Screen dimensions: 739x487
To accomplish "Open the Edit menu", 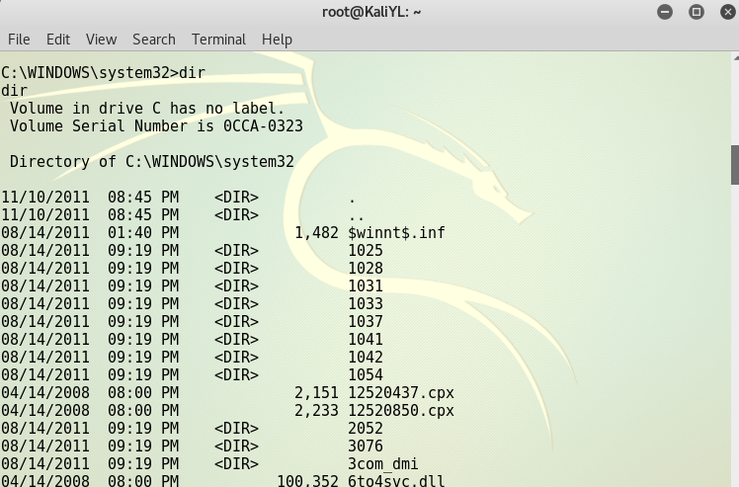I will coord(58,40).
